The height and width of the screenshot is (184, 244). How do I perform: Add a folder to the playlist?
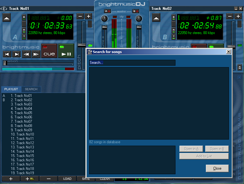30,179
